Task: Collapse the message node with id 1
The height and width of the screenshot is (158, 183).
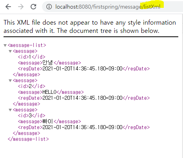Action: coord(10,51)
